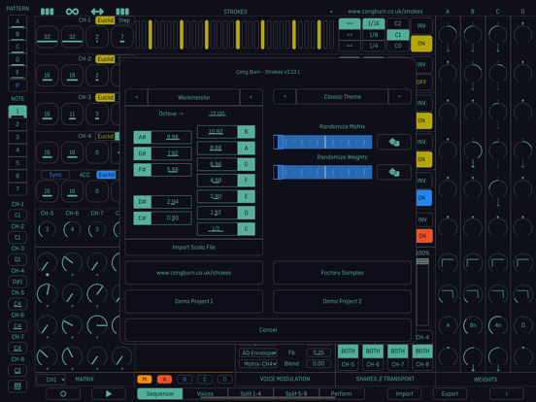Open www.congburn.co.uk/strokes link in dialog
Image resolution: width=536 pixels, height=402 pixels.
(x=194, y=273)
